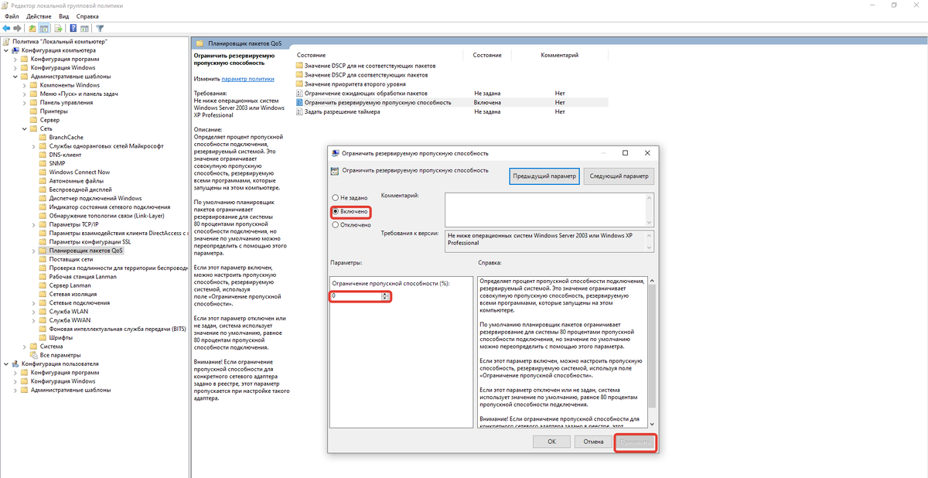
Task: Open the Справка menu
Action: (87, 16)
